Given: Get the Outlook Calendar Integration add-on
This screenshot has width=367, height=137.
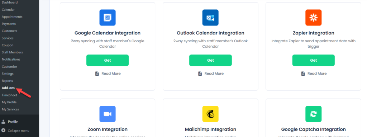Looking at the screenshot, I should click(210, 60).
